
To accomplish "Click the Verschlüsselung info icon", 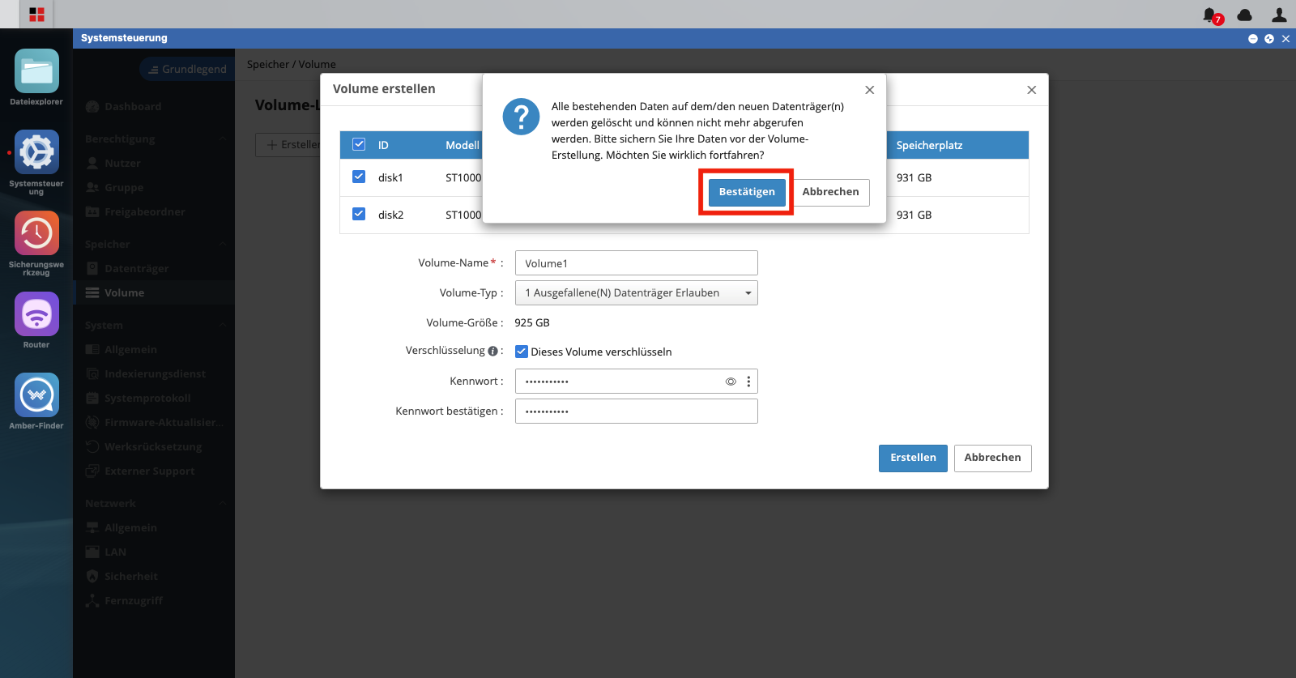I will click(492, 351).
